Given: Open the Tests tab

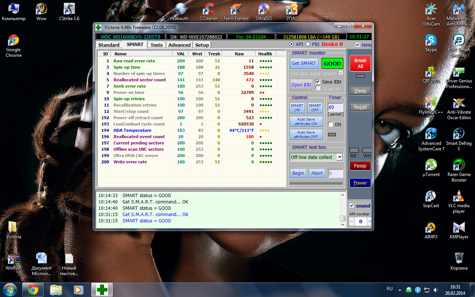Looking at the screenshot, I should [157, 45].
